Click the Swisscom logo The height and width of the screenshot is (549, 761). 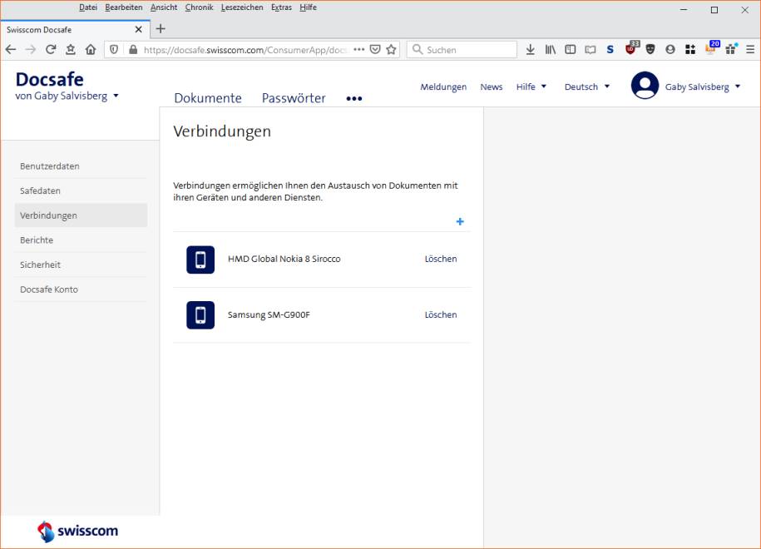[x=77, y=531]
